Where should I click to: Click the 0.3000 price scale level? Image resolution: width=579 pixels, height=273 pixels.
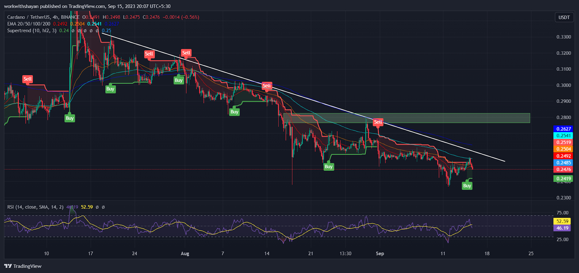[563, 85]
